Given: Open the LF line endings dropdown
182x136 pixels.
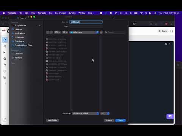Looking at the screenshot, I should 105,113.
